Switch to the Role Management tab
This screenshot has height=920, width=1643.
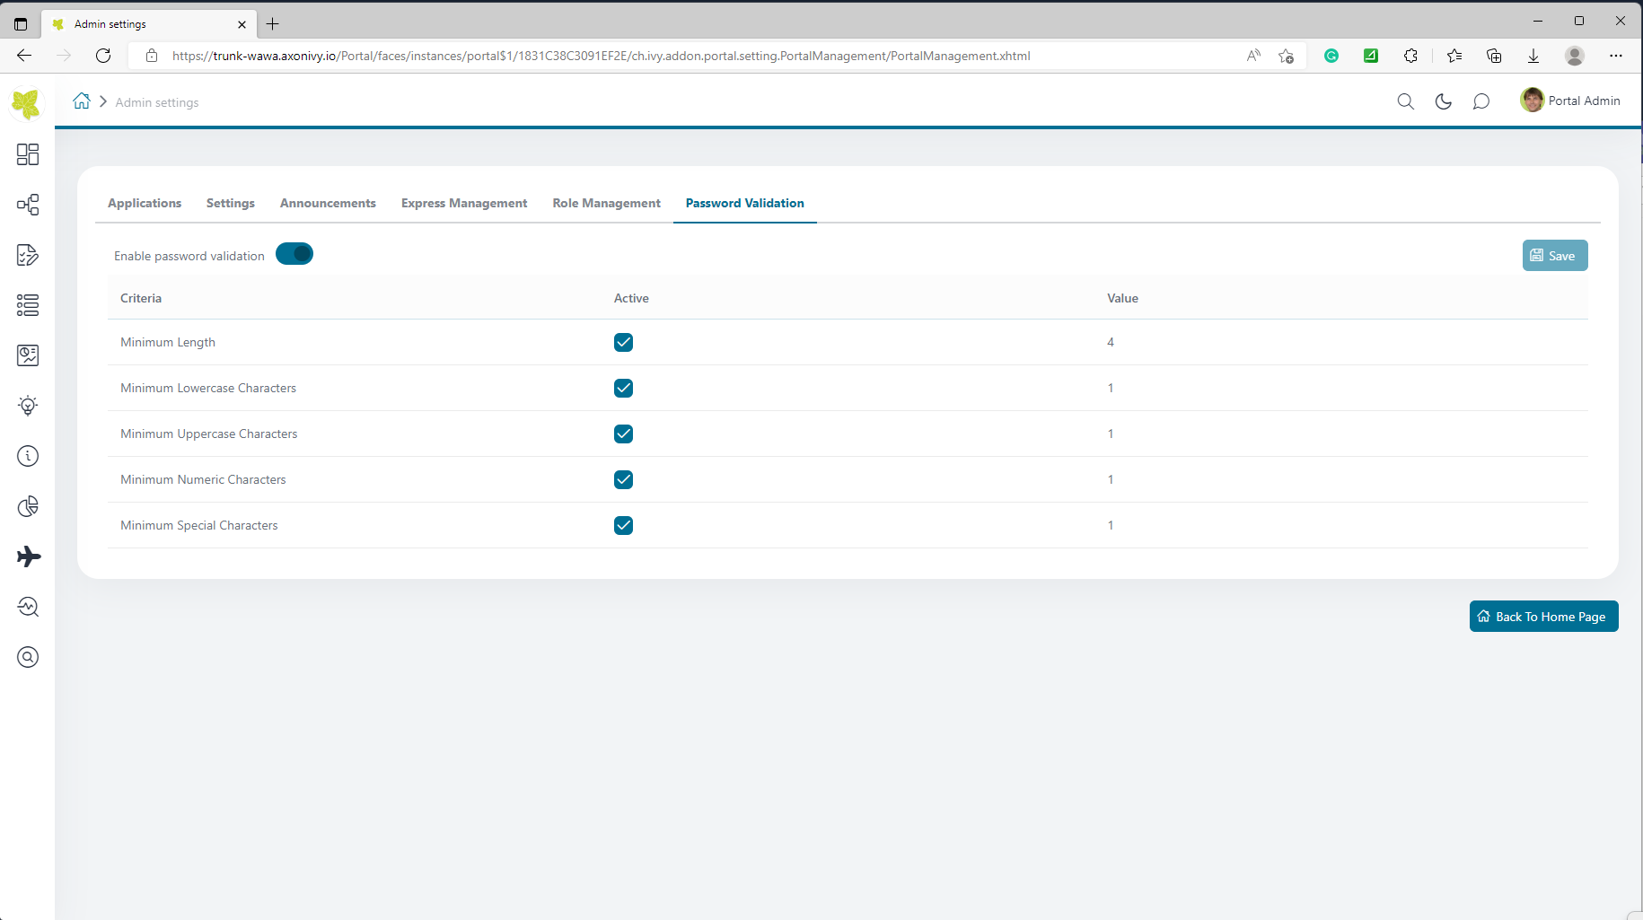[x=606, y=203]
